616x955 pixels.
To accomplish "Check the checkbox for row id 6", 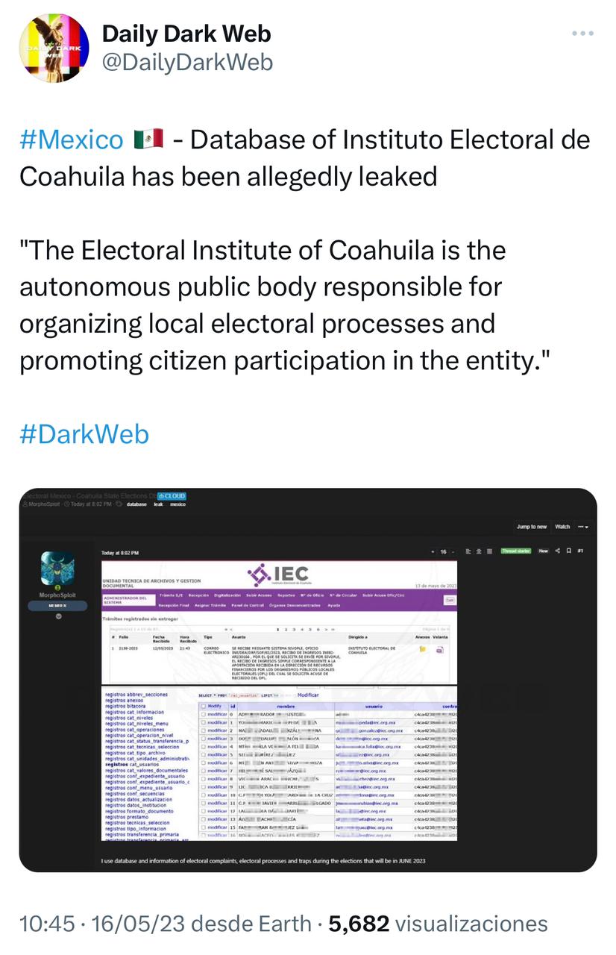I will click(203, 763).
